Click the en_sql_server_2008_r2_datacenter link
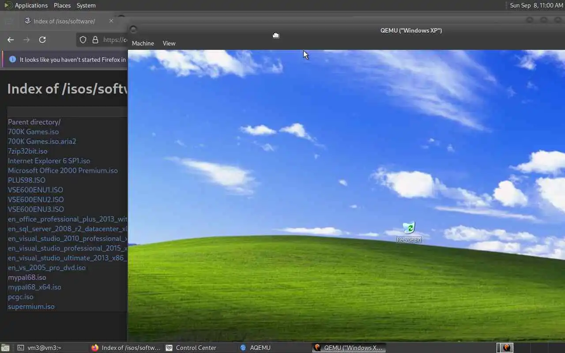 [68, 229]
